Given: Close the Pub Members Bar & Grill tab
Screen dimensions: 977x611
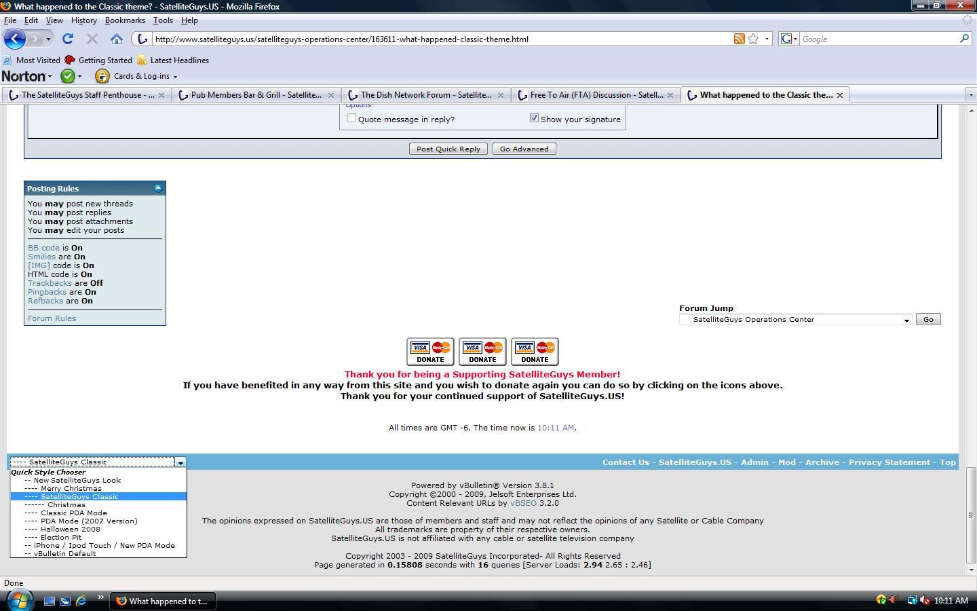Looking at the screenshot, I should tap(331, 95).
